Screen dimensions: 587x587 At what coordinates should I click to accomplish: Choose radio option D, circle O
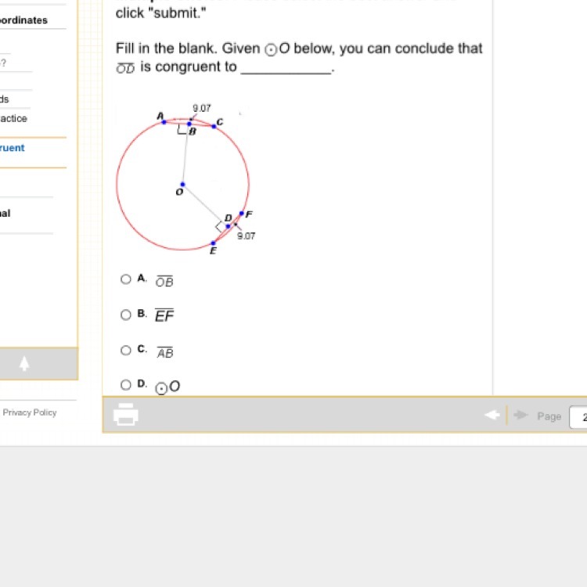click(126, 385)
